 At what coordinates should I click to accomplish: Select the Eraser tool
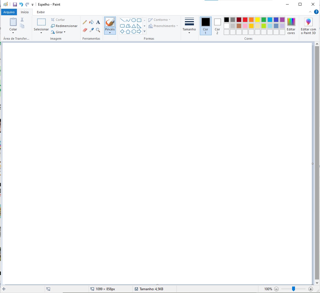85,30
